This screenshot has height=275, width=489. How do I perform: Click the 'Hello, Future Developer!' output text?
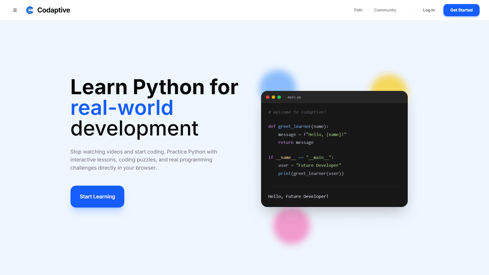[298, 196]
